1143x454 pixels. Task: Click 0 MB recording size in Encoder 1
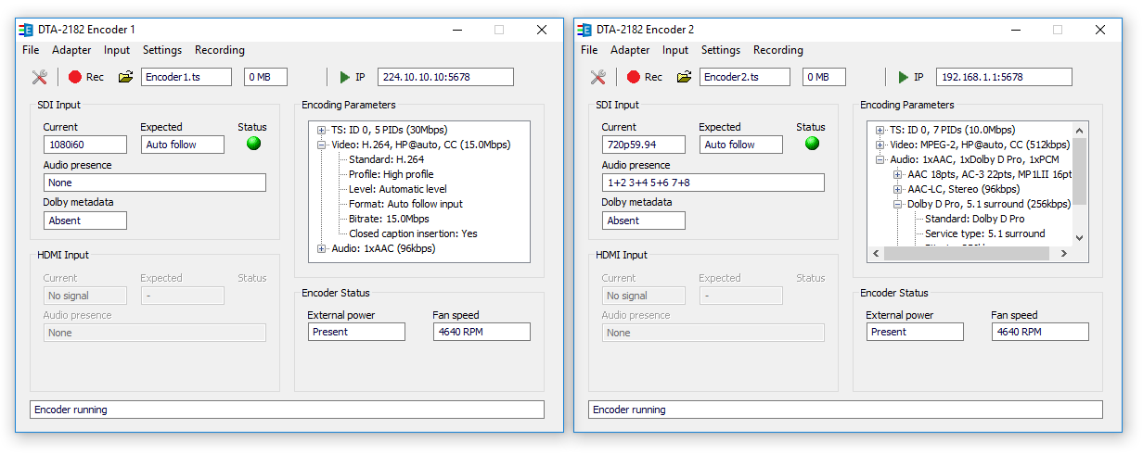point(266,77)
